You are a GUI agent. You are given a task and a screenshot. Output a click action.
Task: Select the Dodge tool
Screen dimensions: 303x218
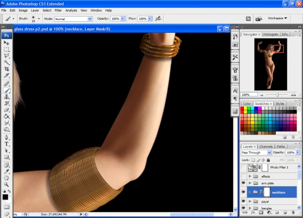pyautogui.click(x=7, y=129)
